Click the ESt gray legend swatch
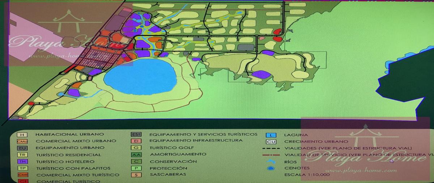Image resolution: width=434 pixels, height=183 pixels. pos(136,134)
